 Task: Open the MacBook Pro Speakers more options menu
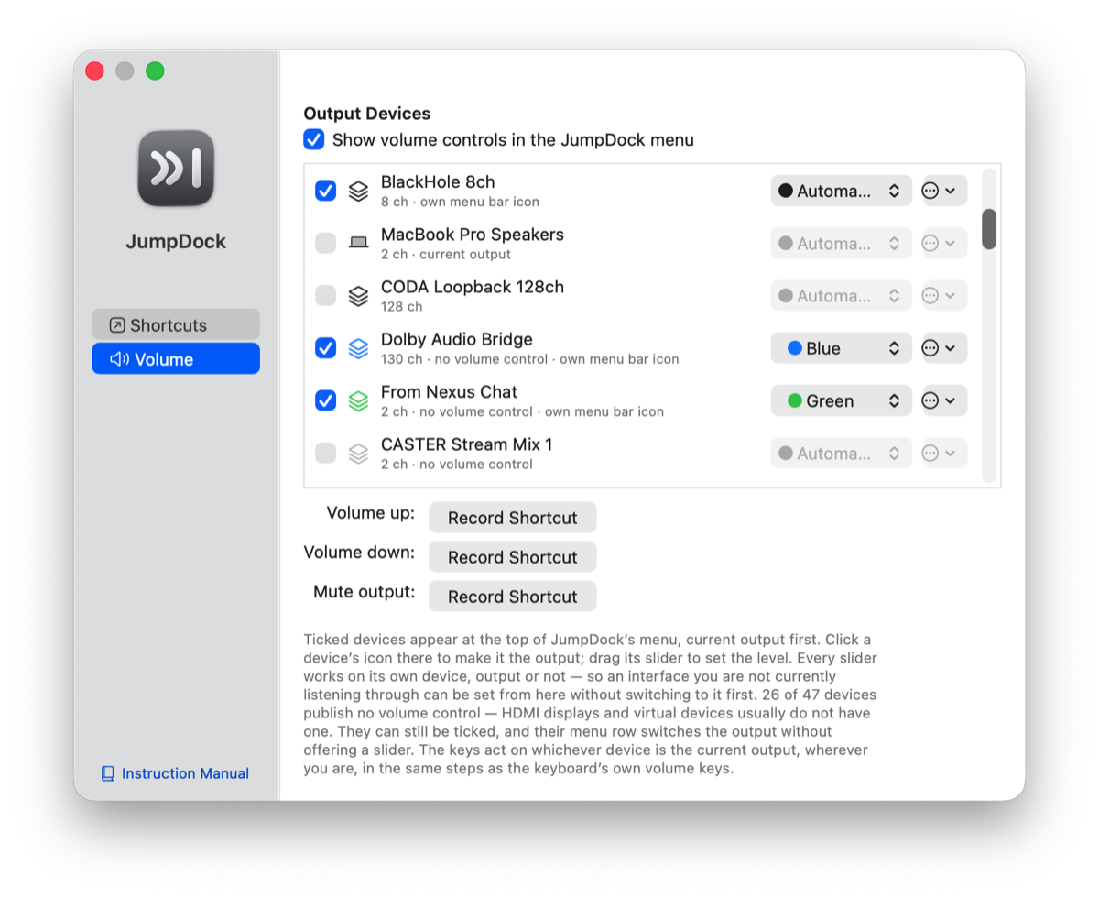point(944,244)
